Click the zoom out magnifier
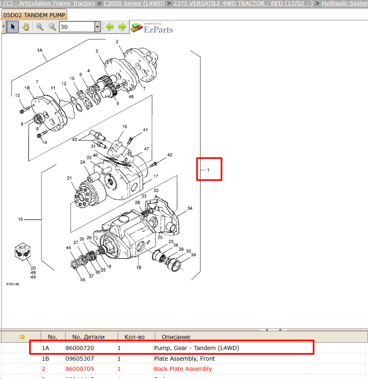The height and width of the screenshot is (379, 368). (x=52, y=27)
